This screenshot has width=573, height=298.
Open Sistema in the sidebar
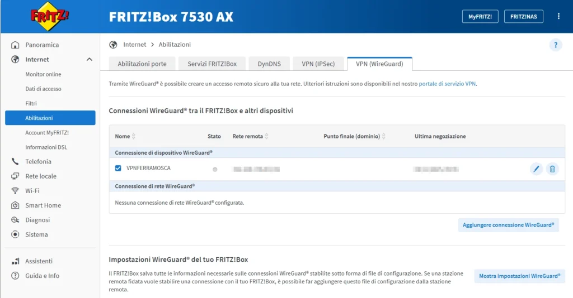coord(36,234)
